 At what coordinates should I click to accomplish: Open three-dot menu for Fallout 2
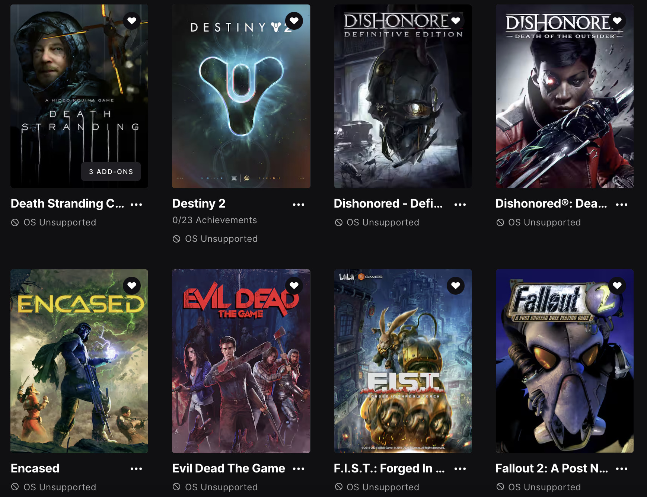(622, 469)
